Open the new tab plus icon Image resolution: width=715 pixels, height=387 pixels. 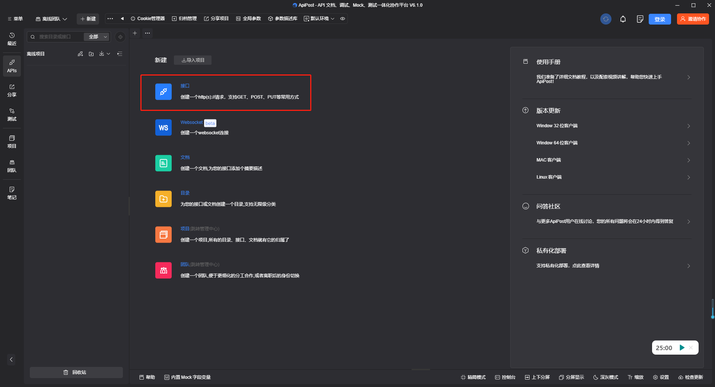135,33
